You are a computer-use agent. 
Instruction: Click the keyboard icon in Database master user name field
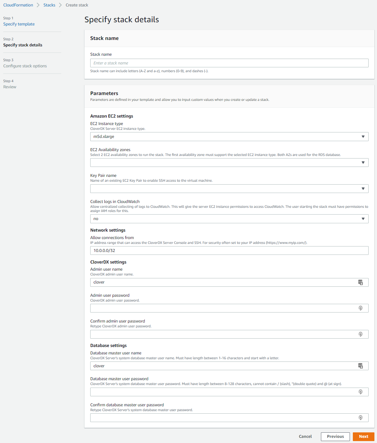click(x=360, y=366)
